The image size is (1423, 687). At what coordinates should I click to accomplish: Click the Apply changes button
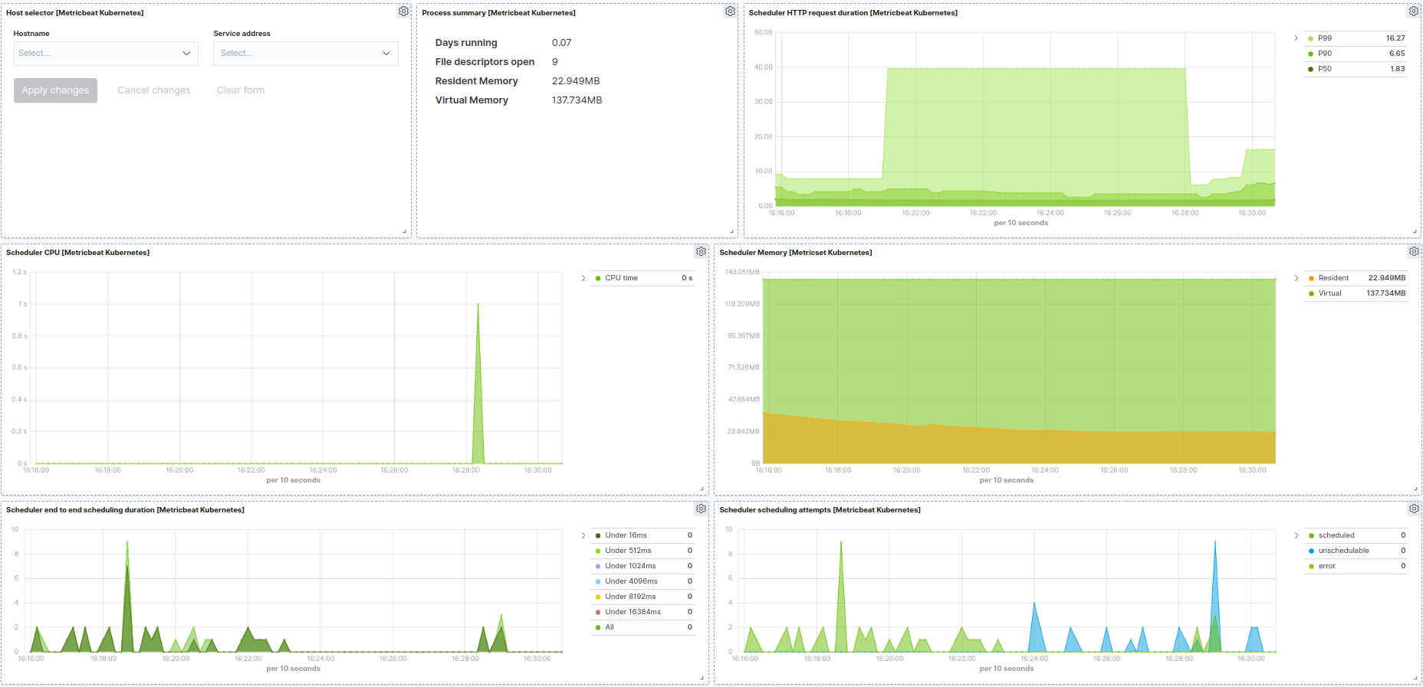tap(55, 90)
